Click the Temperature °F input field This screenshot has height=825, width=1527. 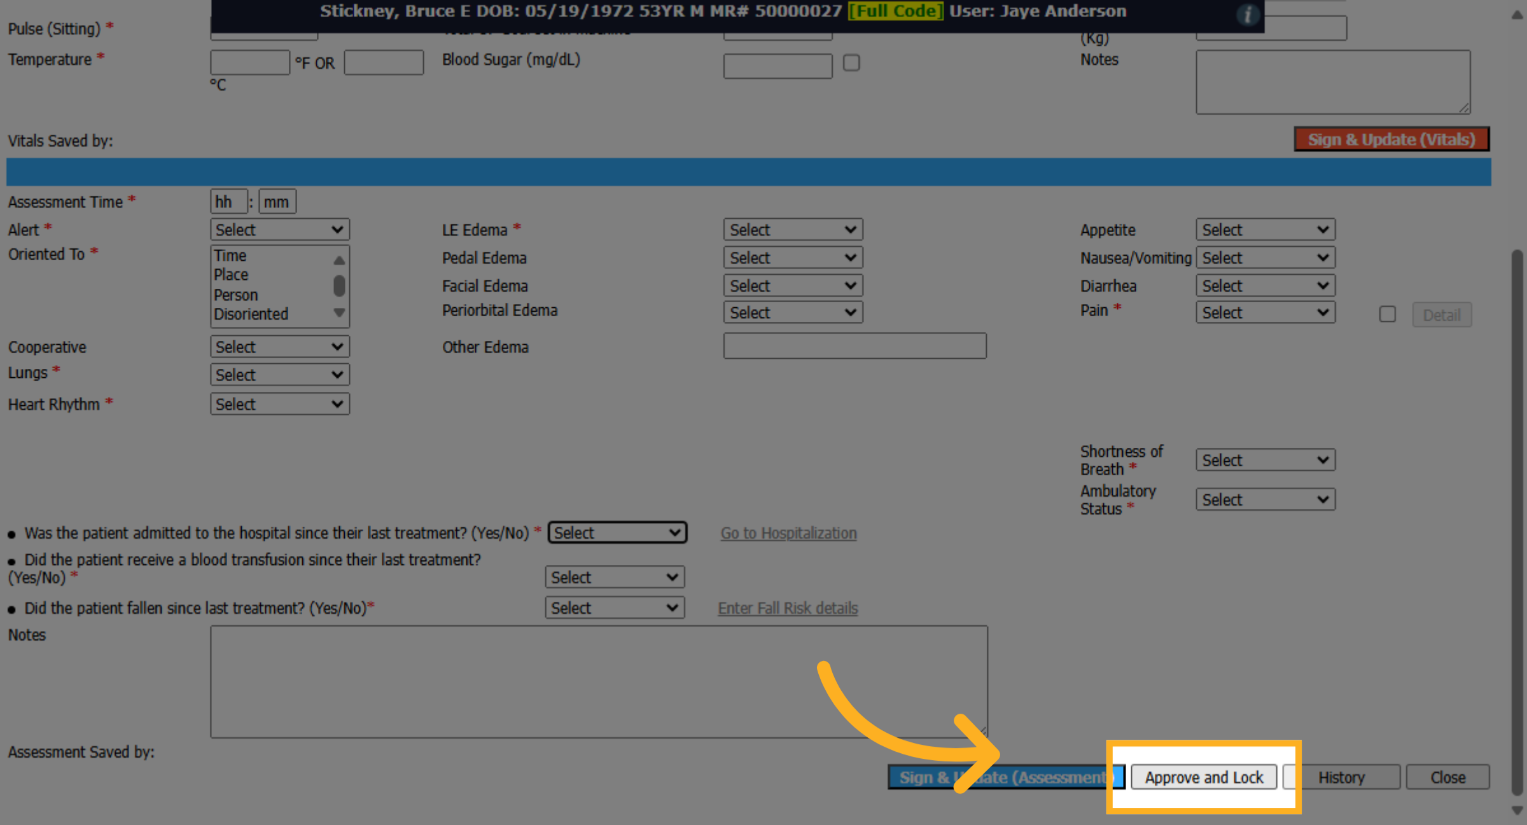[250, 62]
